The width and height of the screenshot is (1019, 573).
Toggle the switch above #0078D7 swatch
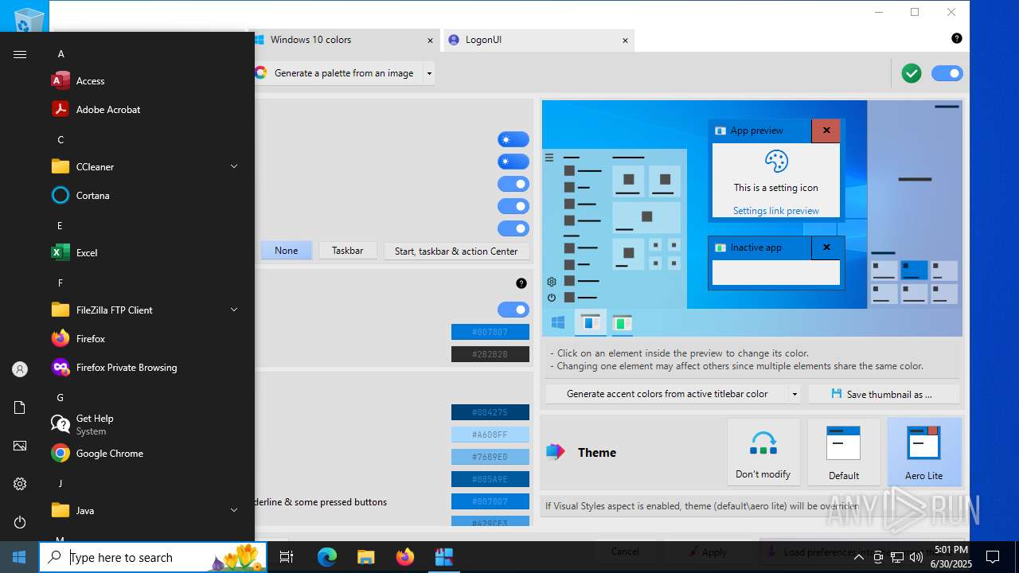click(x=513, y=310)
